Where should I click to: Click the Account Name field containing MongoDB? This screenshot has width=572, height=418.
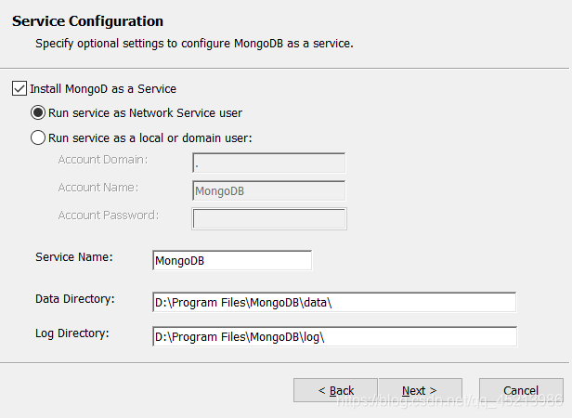269,190
